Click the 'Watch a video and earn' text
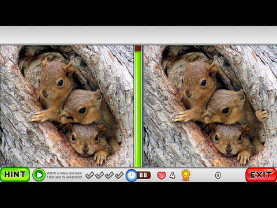 point(64,173)
